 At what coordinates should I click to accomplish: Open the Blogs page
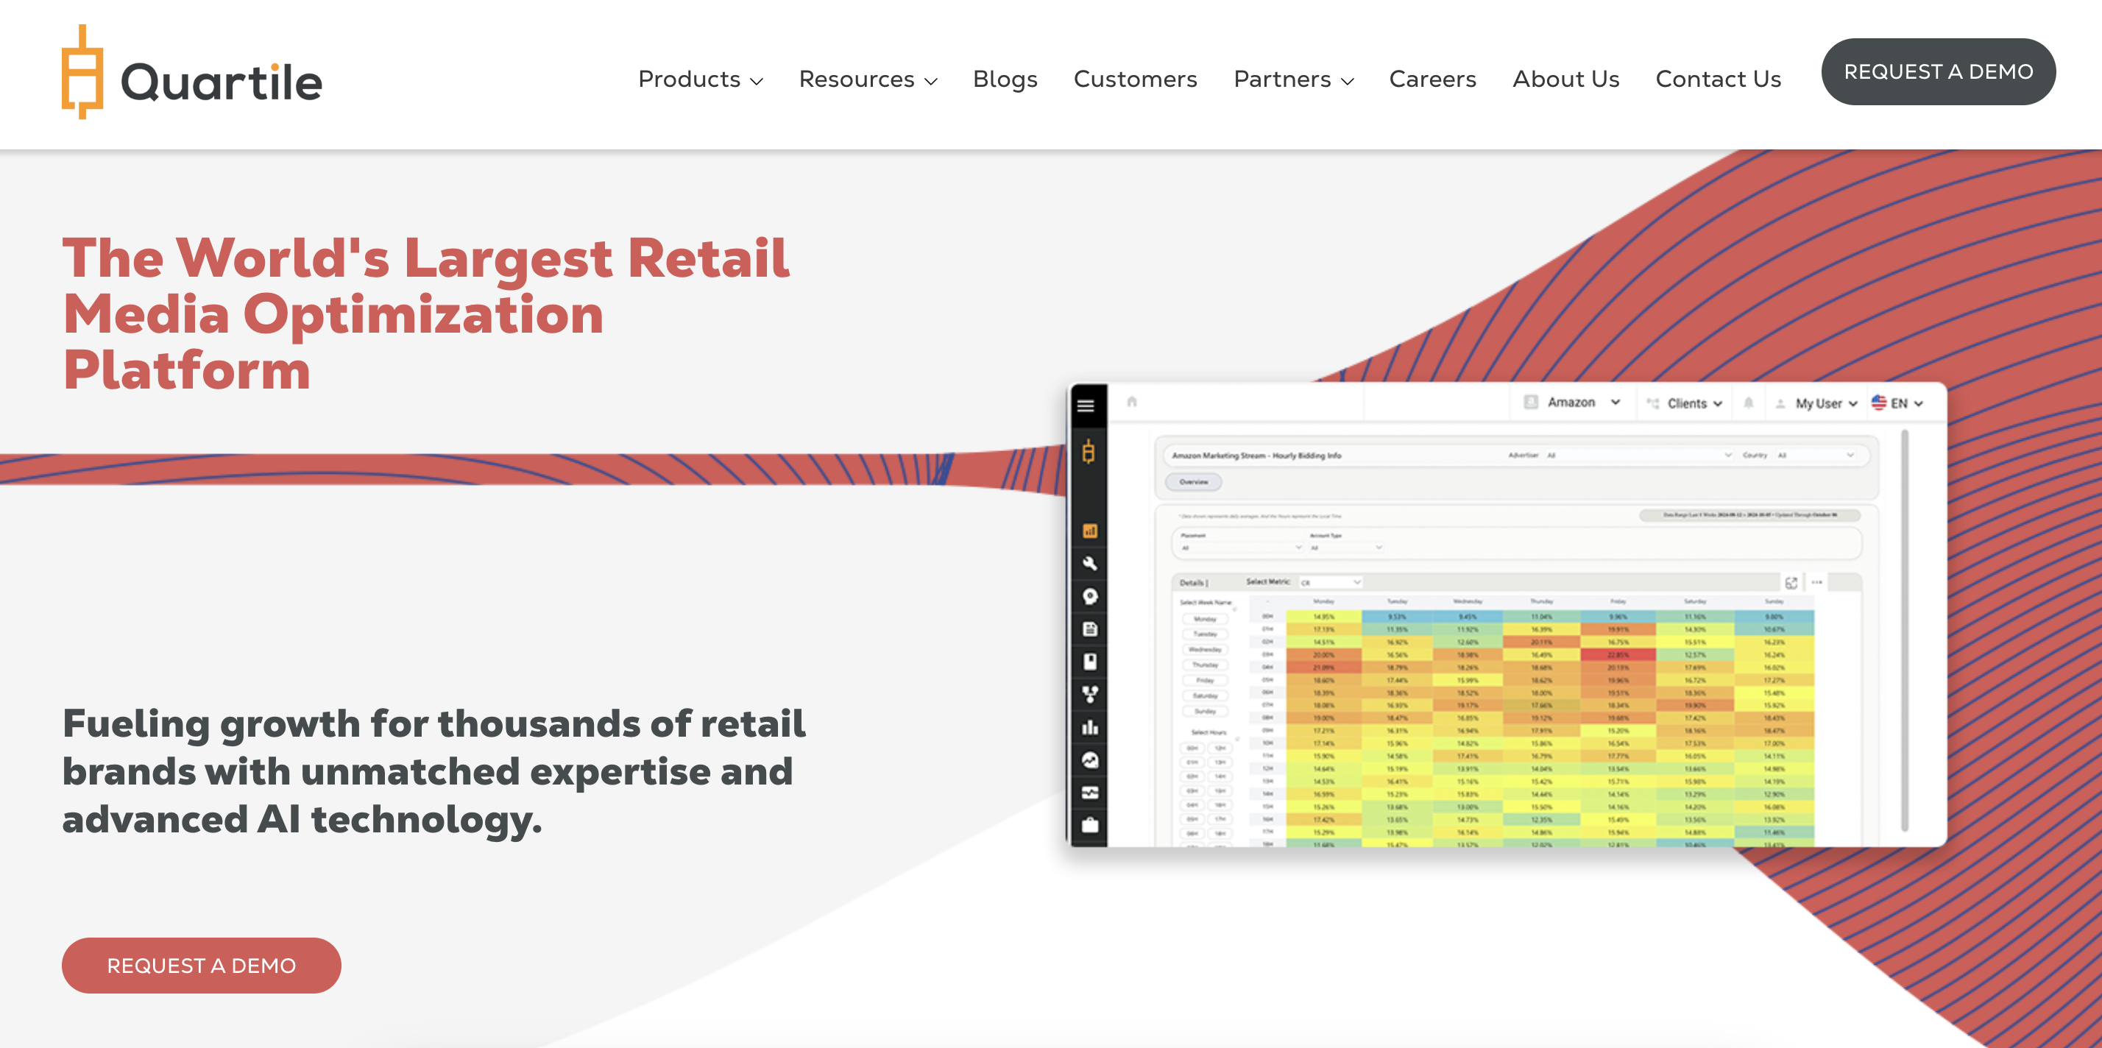coord(1005,79)
